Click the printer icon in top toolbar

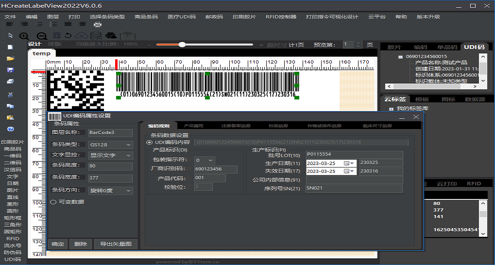coord(97,24)
